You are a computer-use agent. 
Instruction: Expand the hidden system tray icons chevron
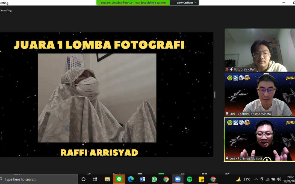pyautogui.click(x=256, y=179)
